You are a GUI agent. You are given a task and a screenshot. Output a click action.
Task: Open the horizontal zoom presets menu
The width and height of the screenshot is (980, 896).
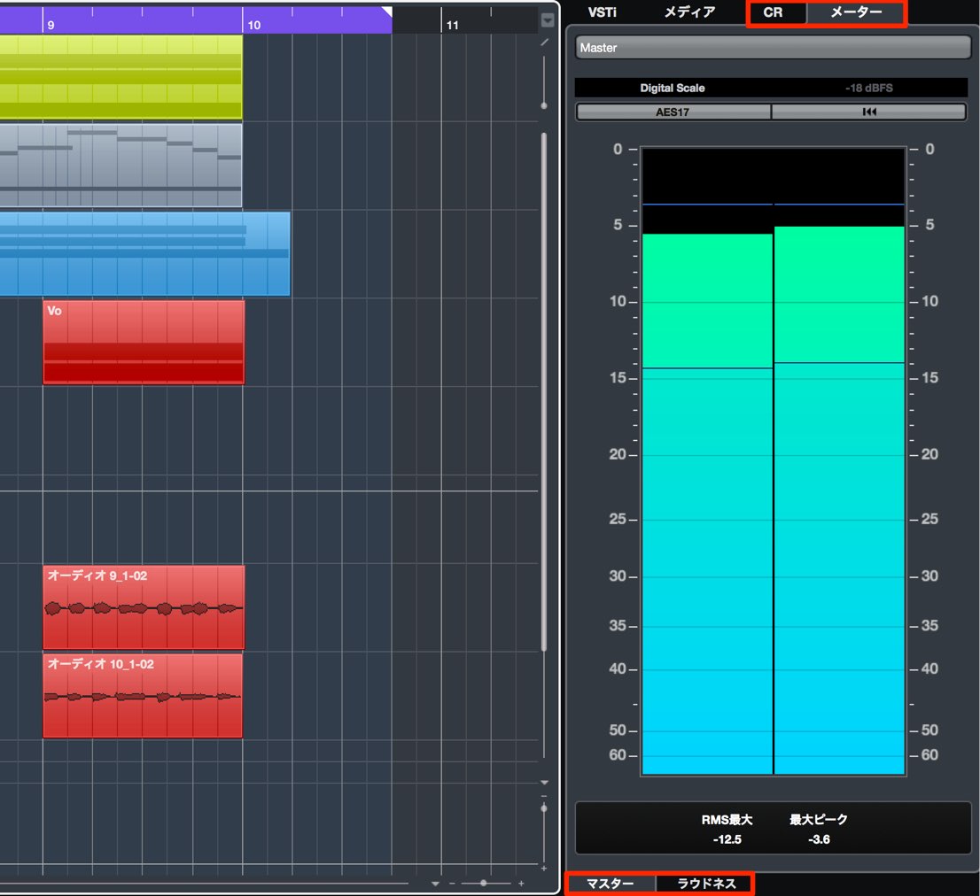435,884
